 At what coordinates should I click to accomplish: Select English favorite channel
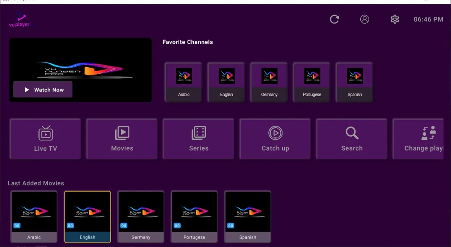coord(226,82)
